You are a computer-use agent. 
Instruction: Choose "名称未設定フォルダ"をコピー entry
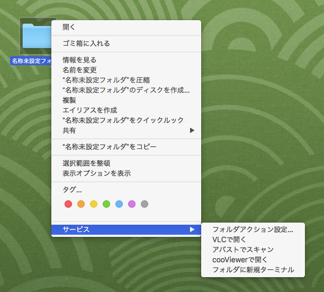tap(126, 147)
